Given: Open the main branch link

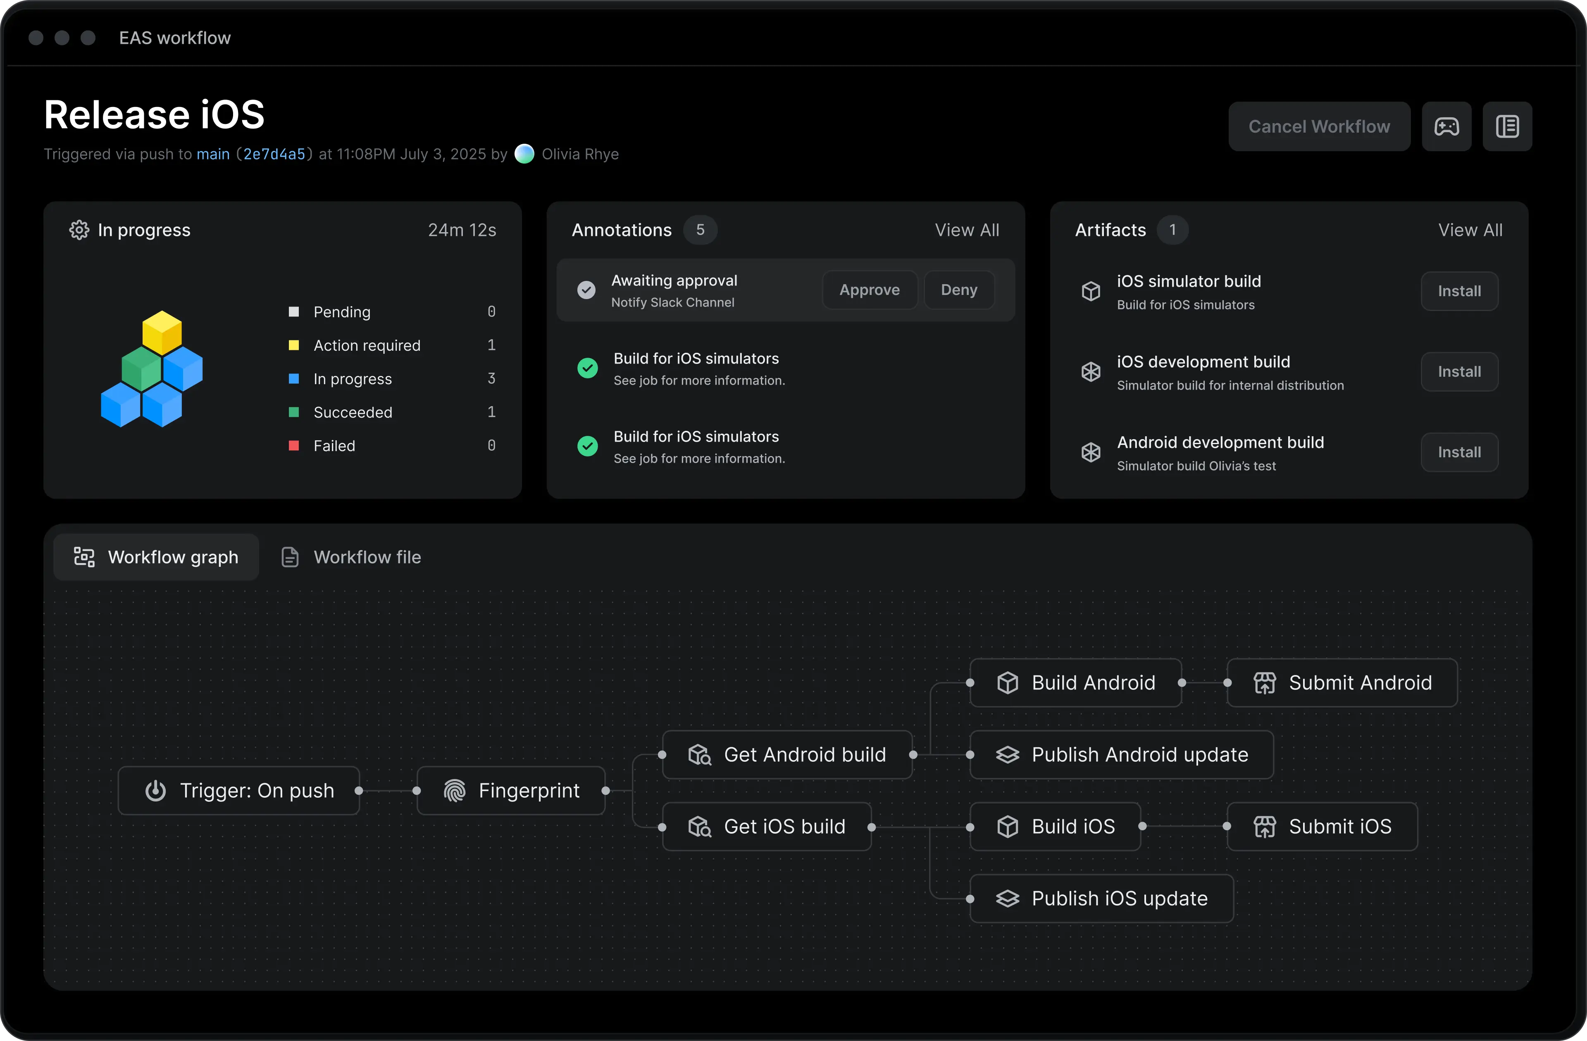Looking at the screenshot, I should pyautogui.click(x=213, y=154).
